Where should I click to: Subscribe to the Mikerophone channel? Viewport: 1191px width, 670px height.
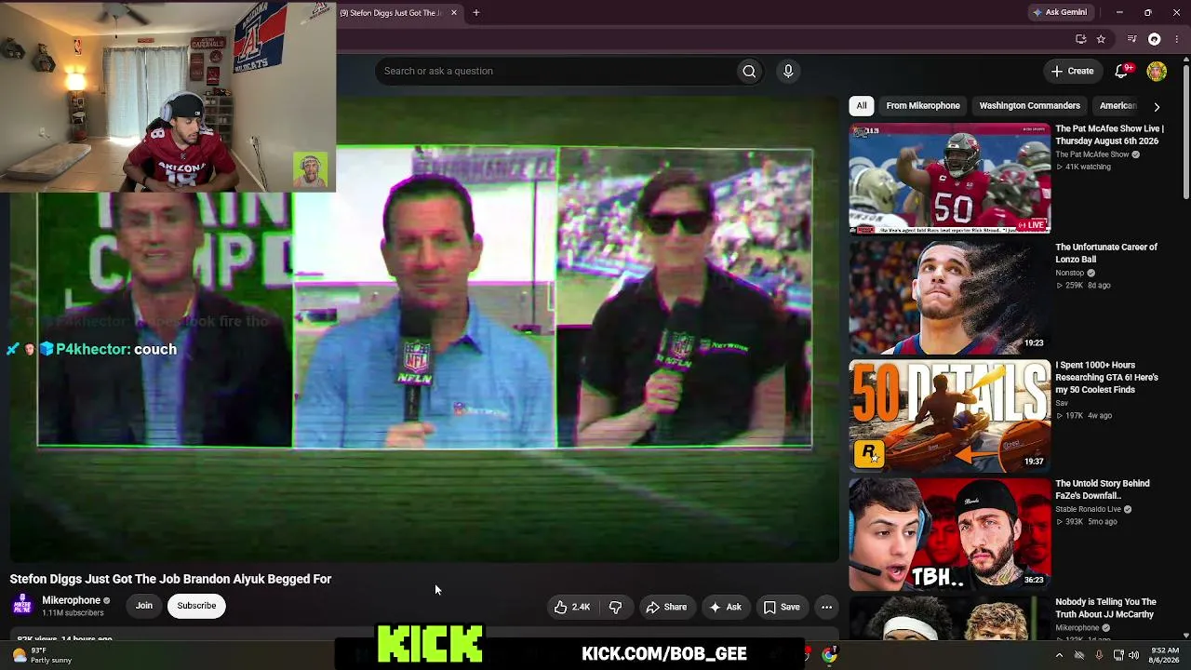(196, 606)
